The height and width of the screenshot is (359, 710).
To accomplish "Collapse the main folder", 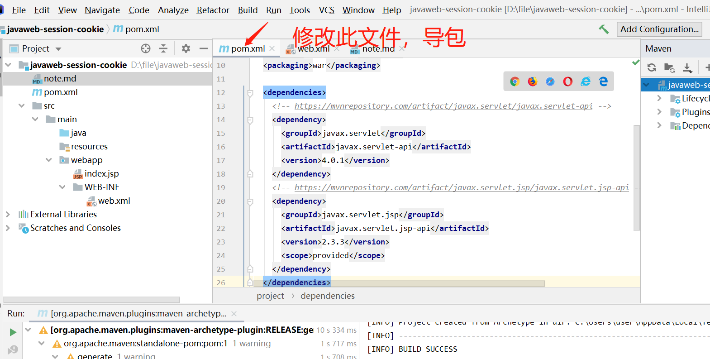I will point(35,119).
